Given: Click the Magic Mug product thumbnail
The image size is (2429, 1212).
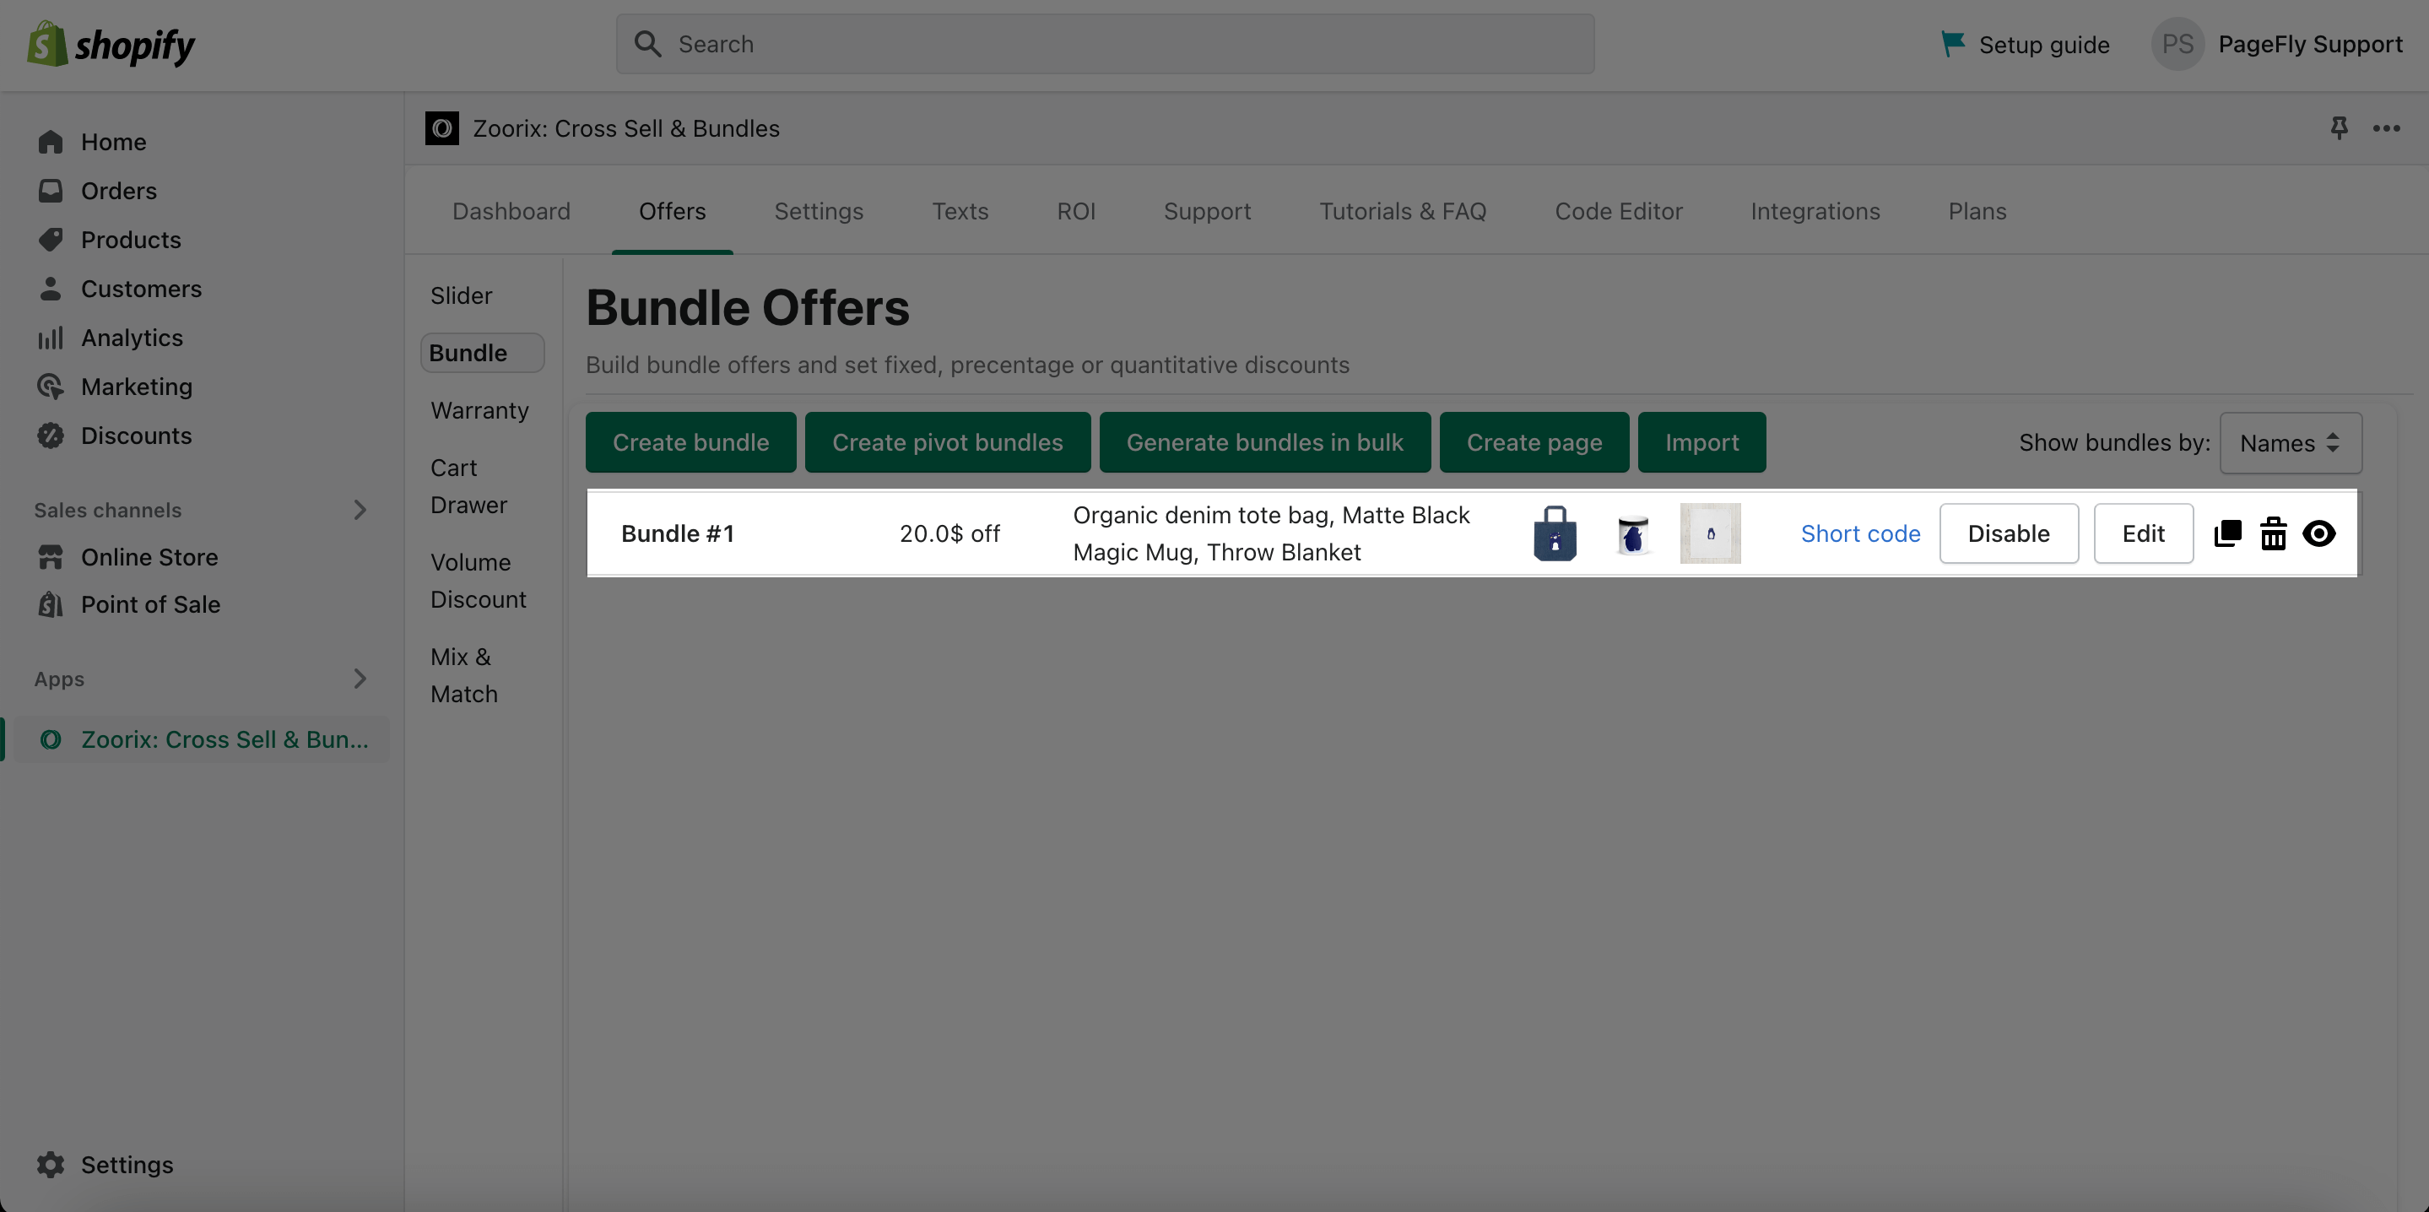Looking at the screenshot, I should click(1632, 535).
